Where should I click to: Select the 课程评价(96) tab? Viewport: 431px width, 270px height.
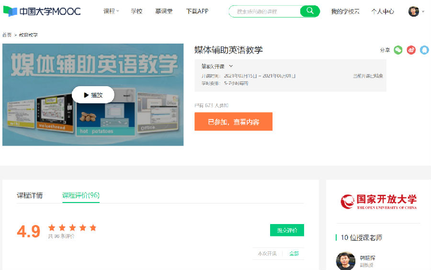[81, 195]
